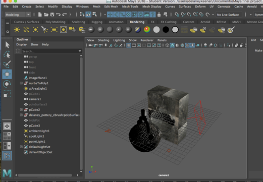Expand delaney_pottery_zbrush:polySurface node
Image resolution: width=263 pixels, height=182 pixels.
click(21, 115)
